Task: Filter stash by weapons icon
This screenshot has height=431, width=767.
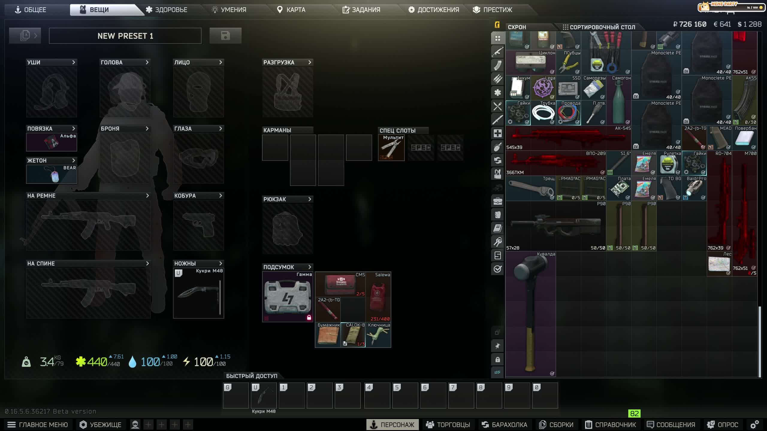Action: click(497, 52)
